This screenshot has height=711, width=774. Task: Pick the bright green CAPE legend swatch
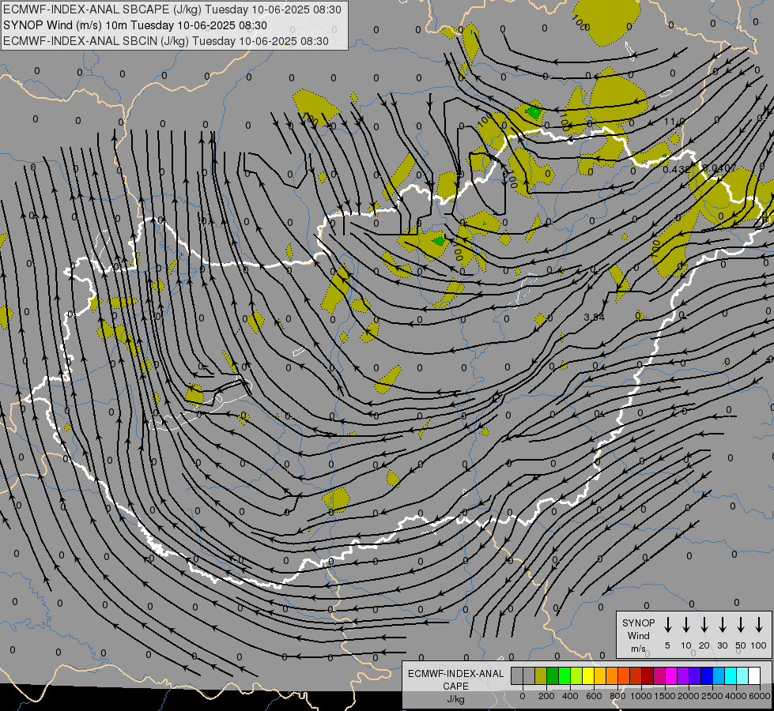pos(564,675)
